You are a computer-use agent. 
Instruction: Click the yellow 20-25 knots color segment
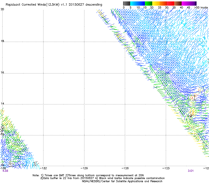(x=156, y=3)
